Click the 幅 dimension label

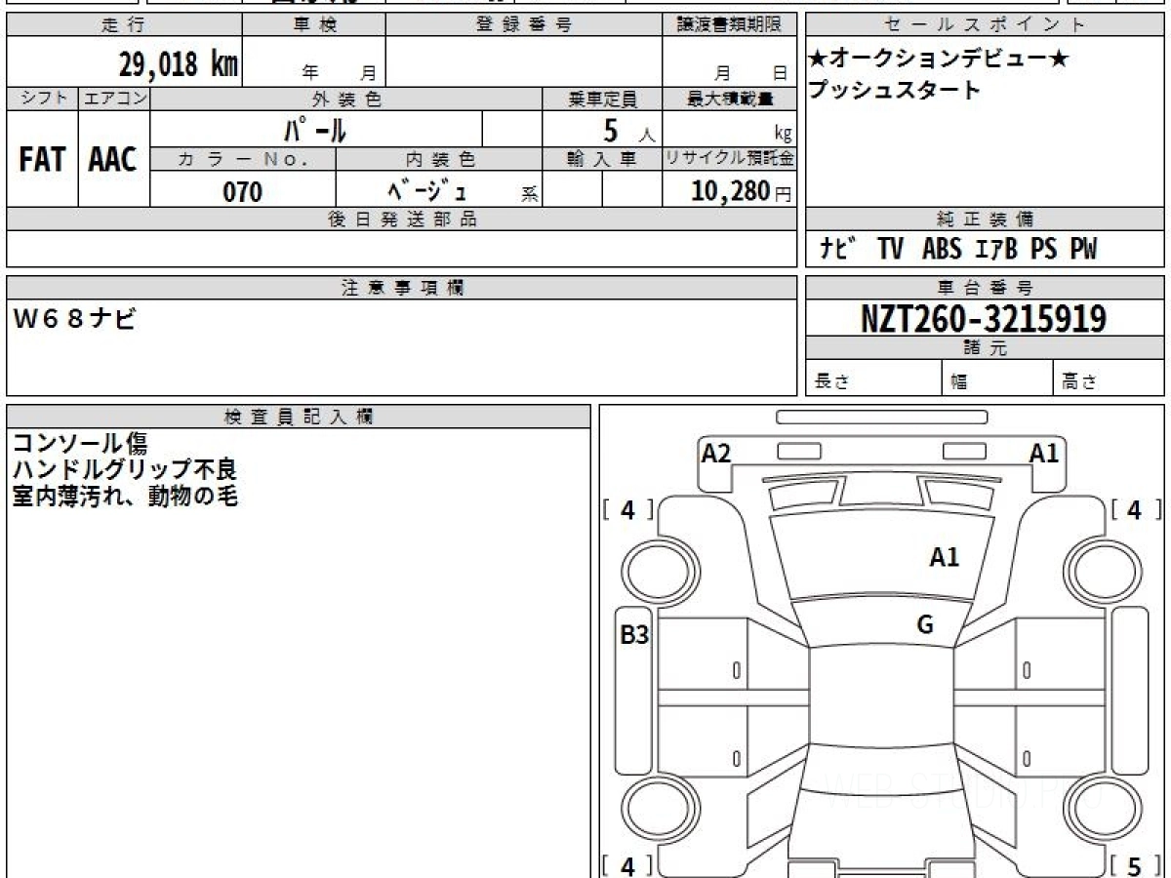959,382
